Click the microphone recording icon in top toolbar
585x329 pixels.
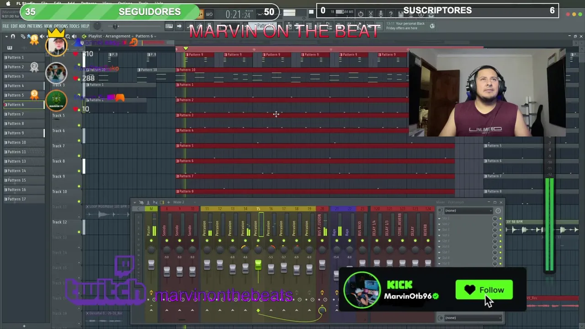coord(381,14)
